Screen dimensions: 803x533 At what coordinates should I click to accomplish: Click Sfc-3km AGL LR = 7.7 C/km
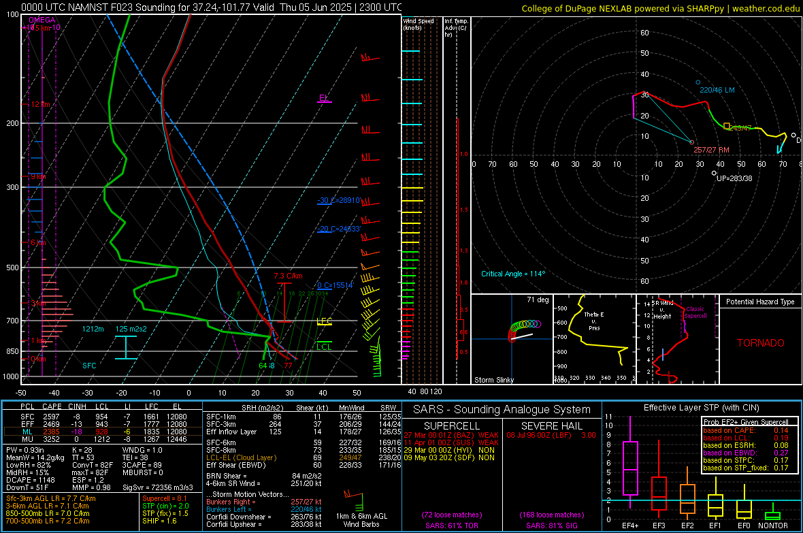click(x=51, y=498)
